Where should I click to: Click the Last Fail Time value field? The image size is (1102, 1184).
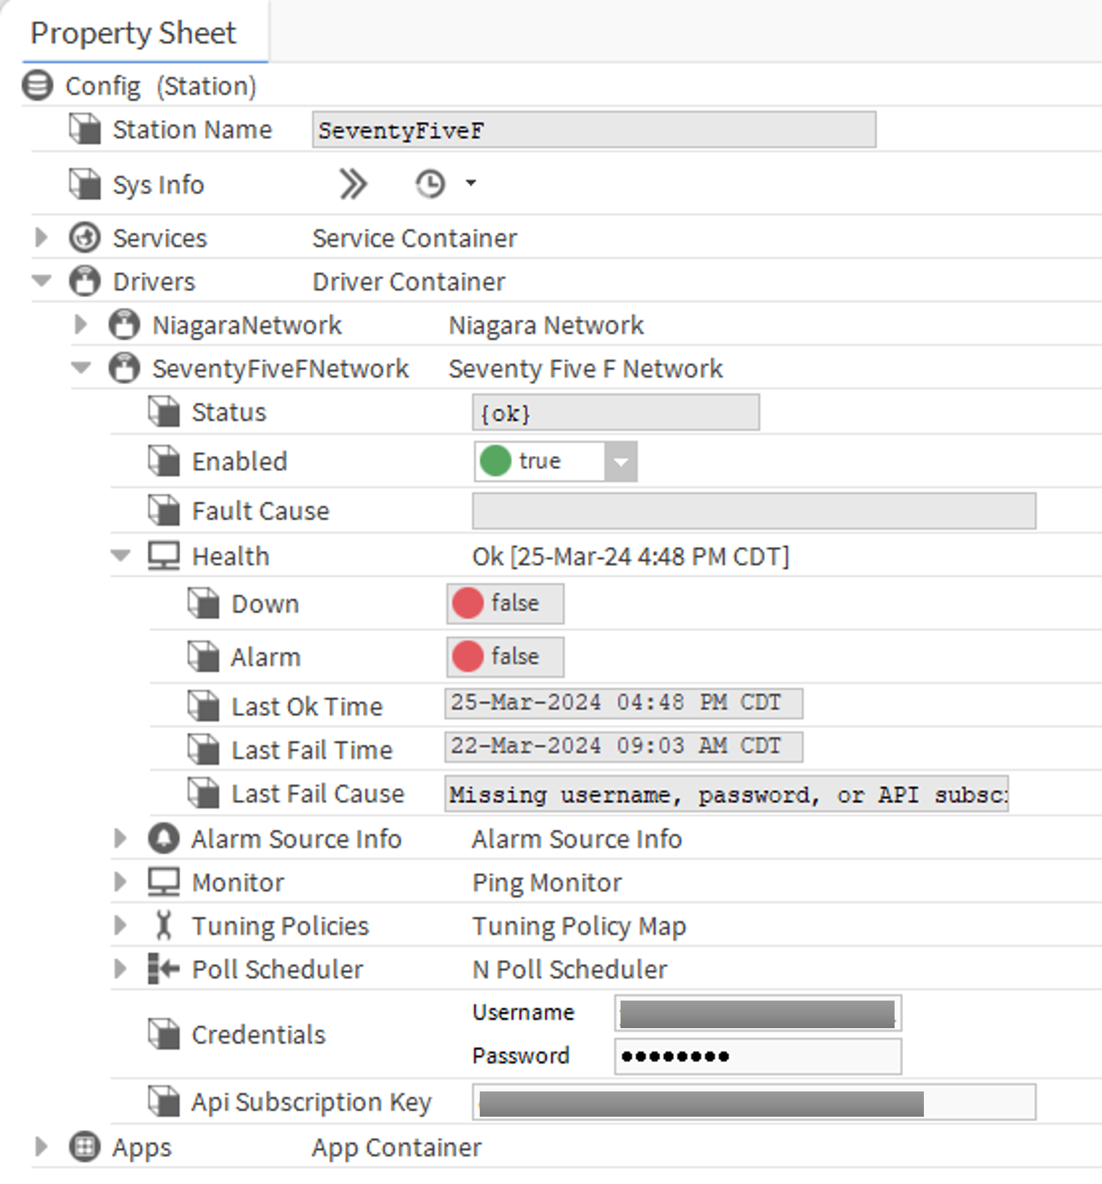pos(623,747)
